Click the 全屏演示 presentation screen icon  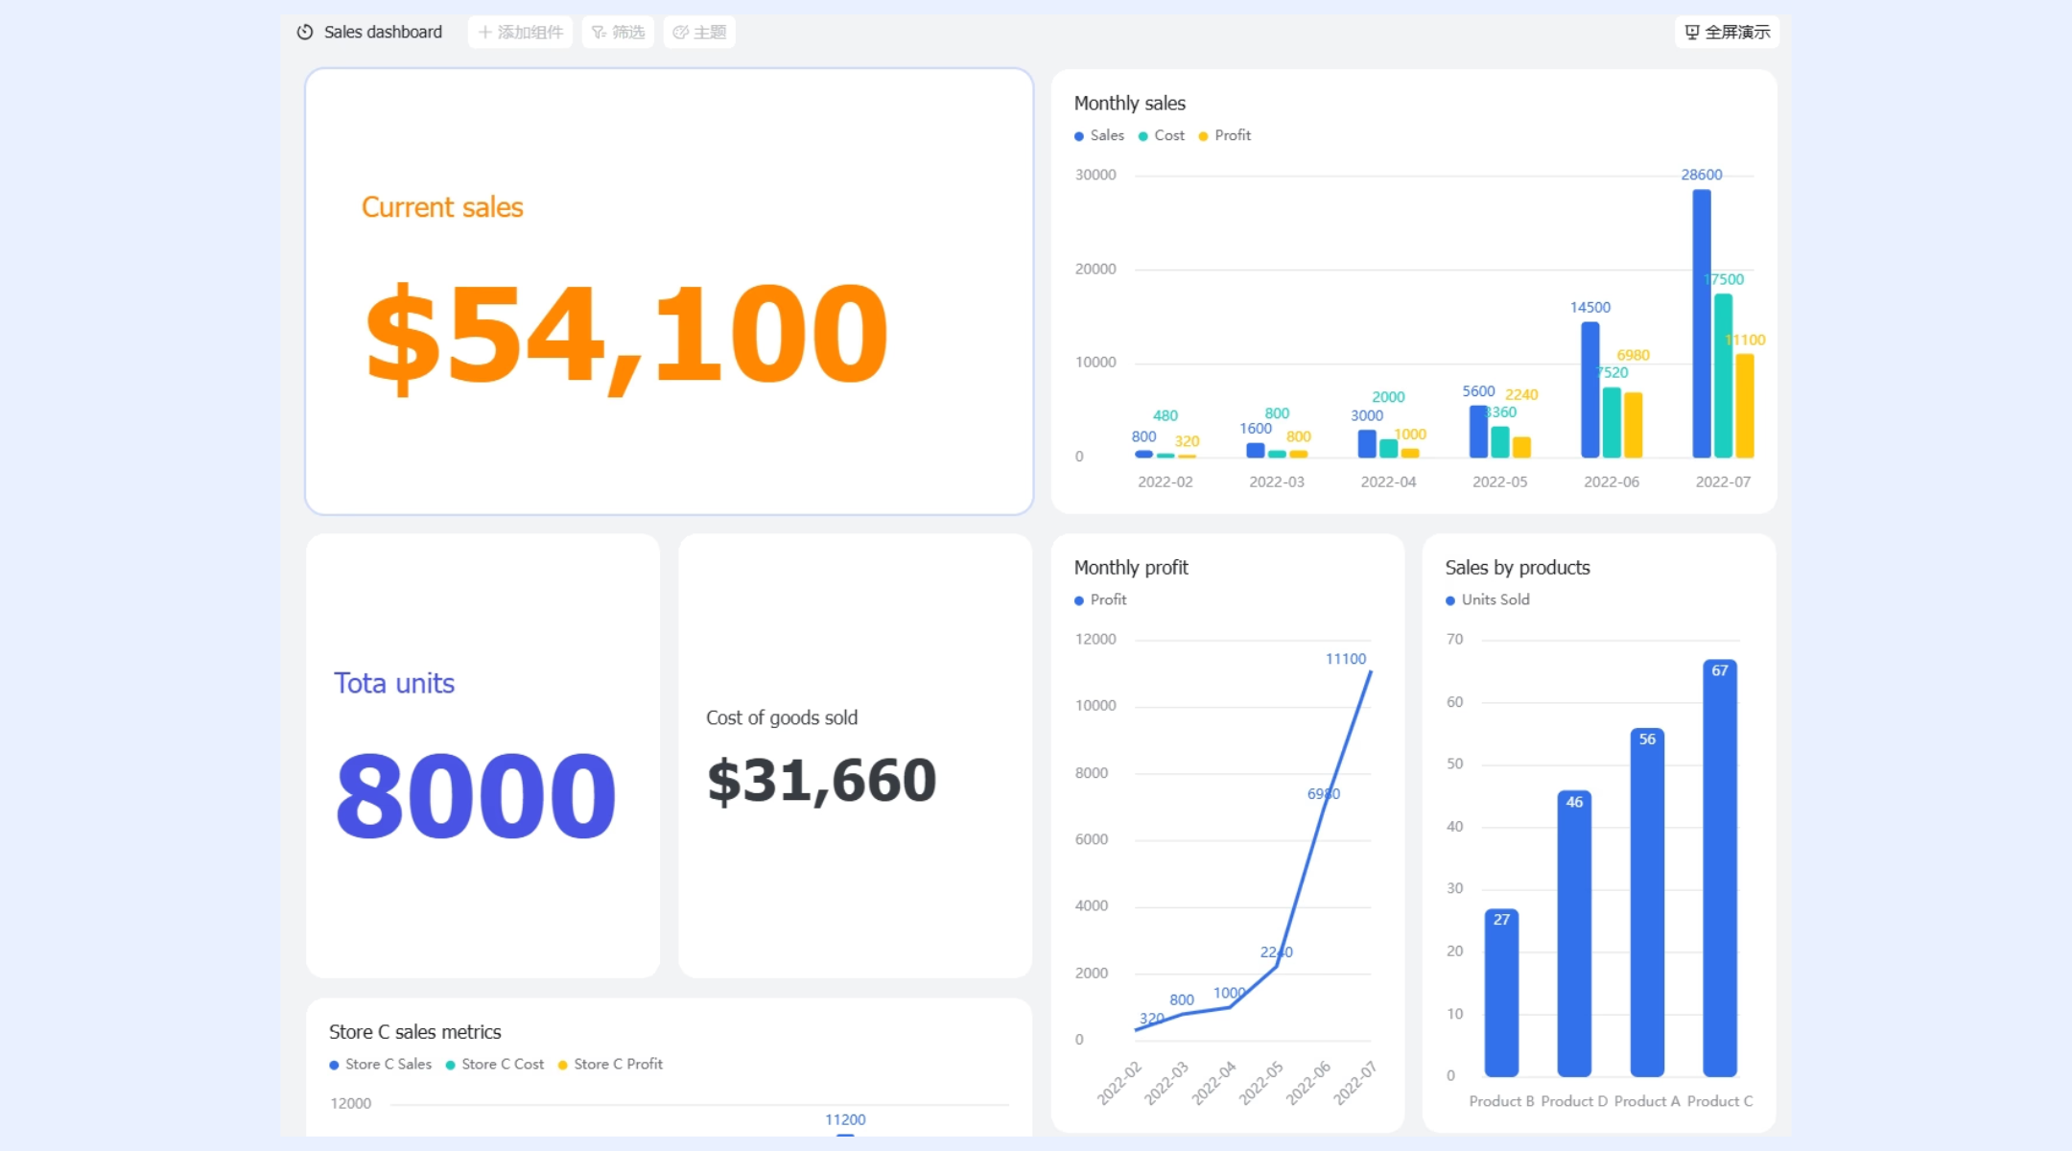[1692, 32]
